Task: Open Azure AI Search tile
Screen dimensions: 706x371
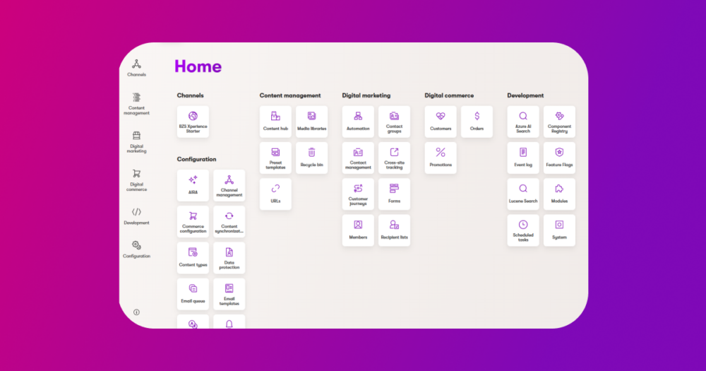Action: coord(523,122)
